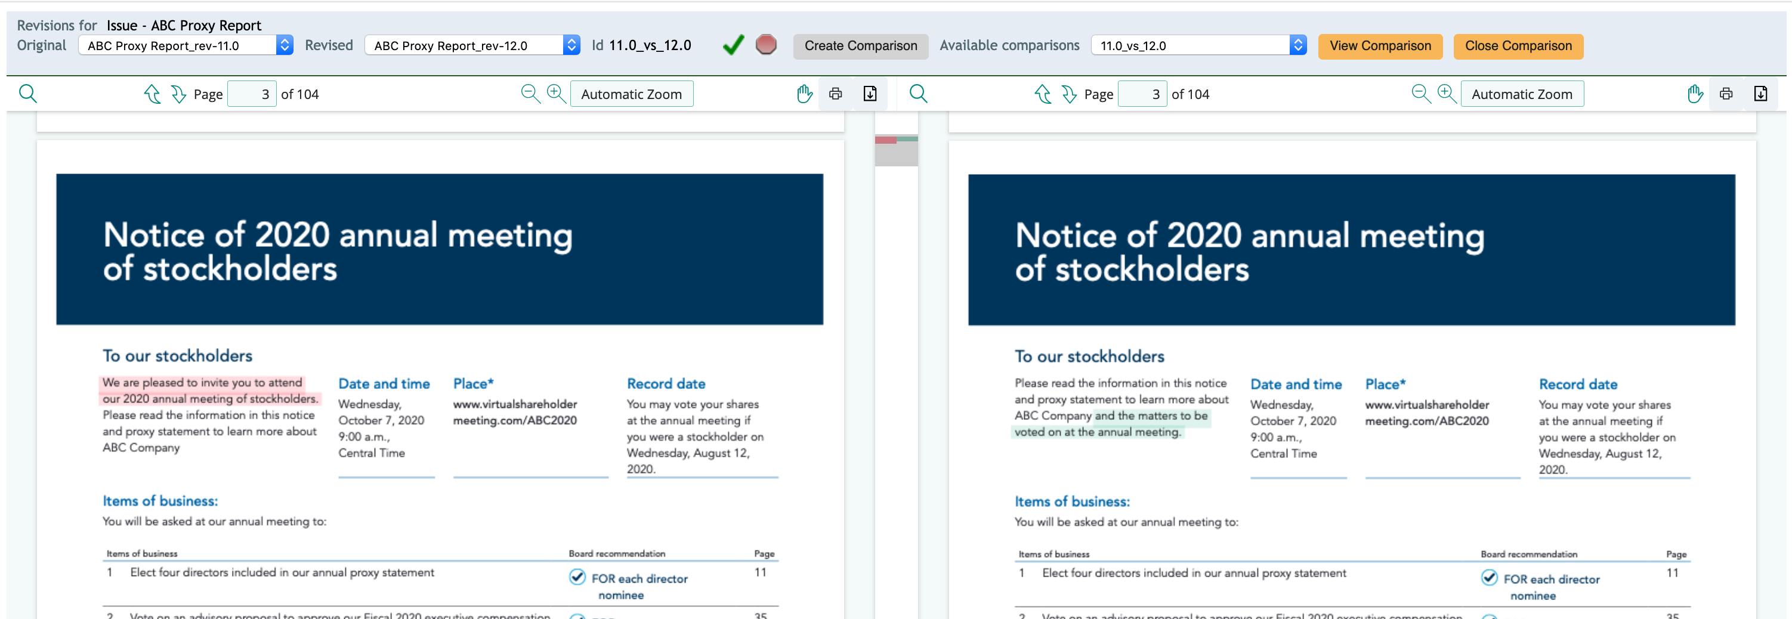Image resolution: width=1792 pixels, height=619 pixels.
Task: Enable hand tool in left viewer
Action: tap(804, 94)
